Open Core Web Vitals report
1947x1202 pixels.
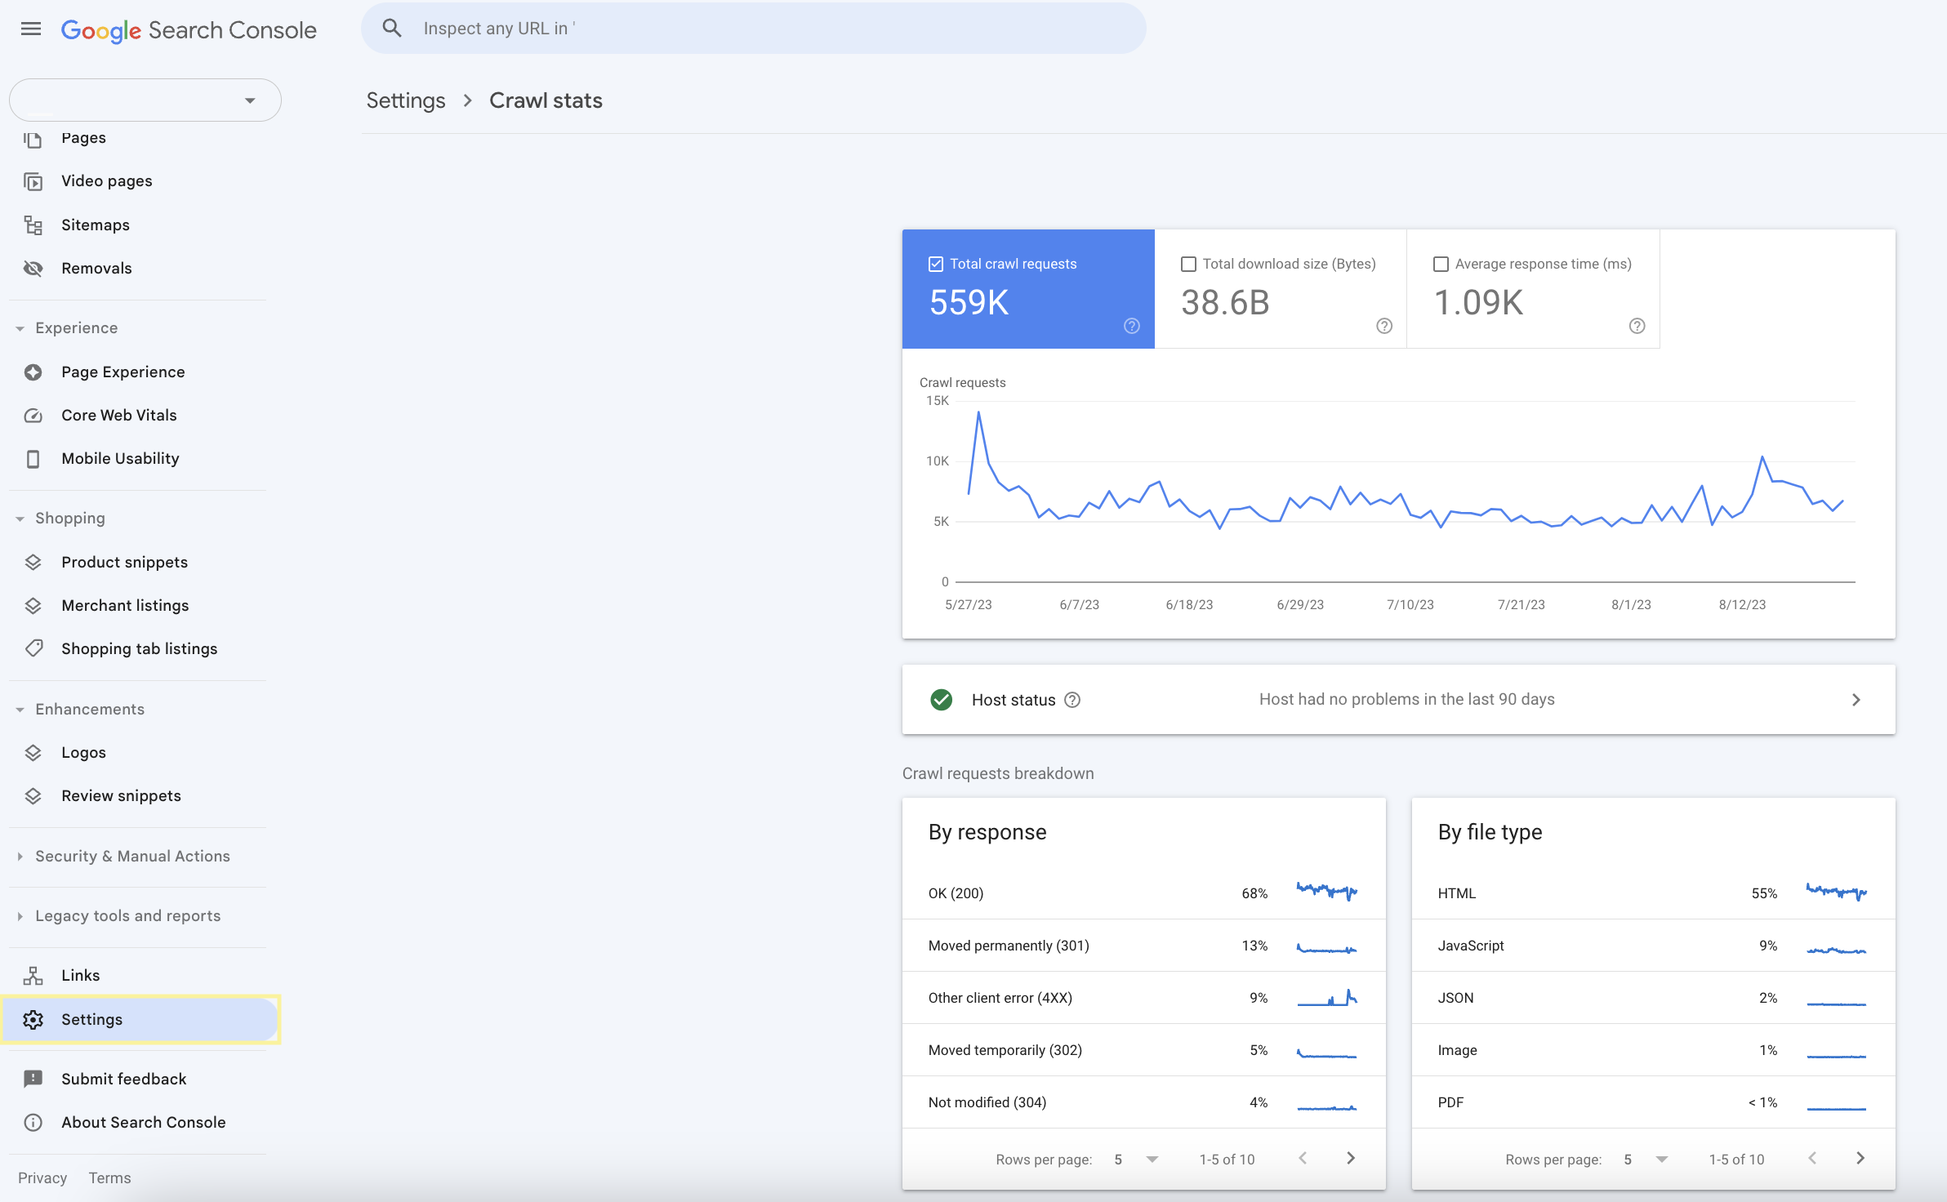(119, 415)
